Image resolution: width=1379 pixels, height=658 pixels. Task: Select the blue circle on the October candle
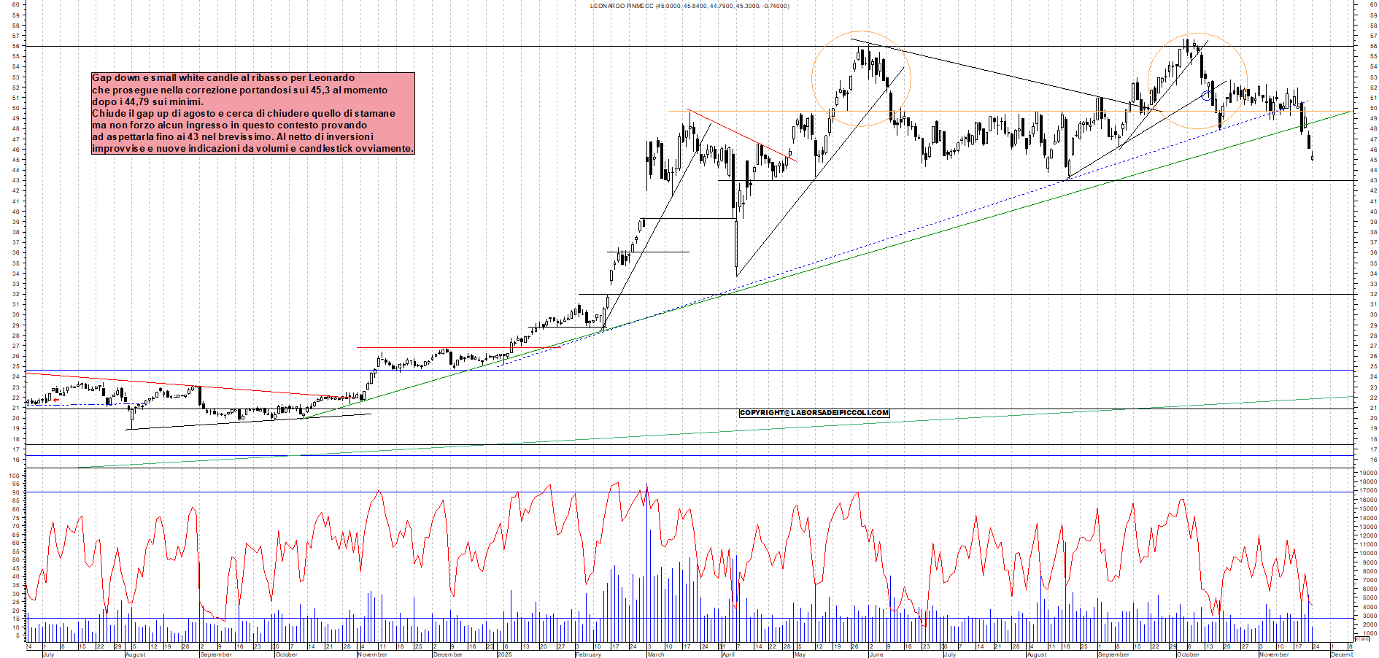coord(1206,96)
